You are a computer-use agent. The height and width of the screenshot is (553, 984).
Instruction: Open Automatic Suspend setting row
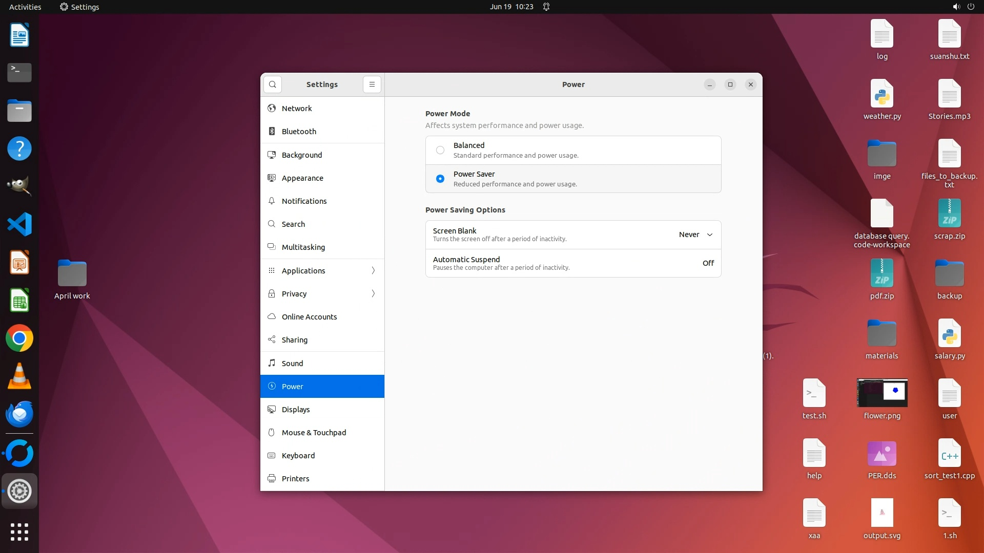coord(573,263)
